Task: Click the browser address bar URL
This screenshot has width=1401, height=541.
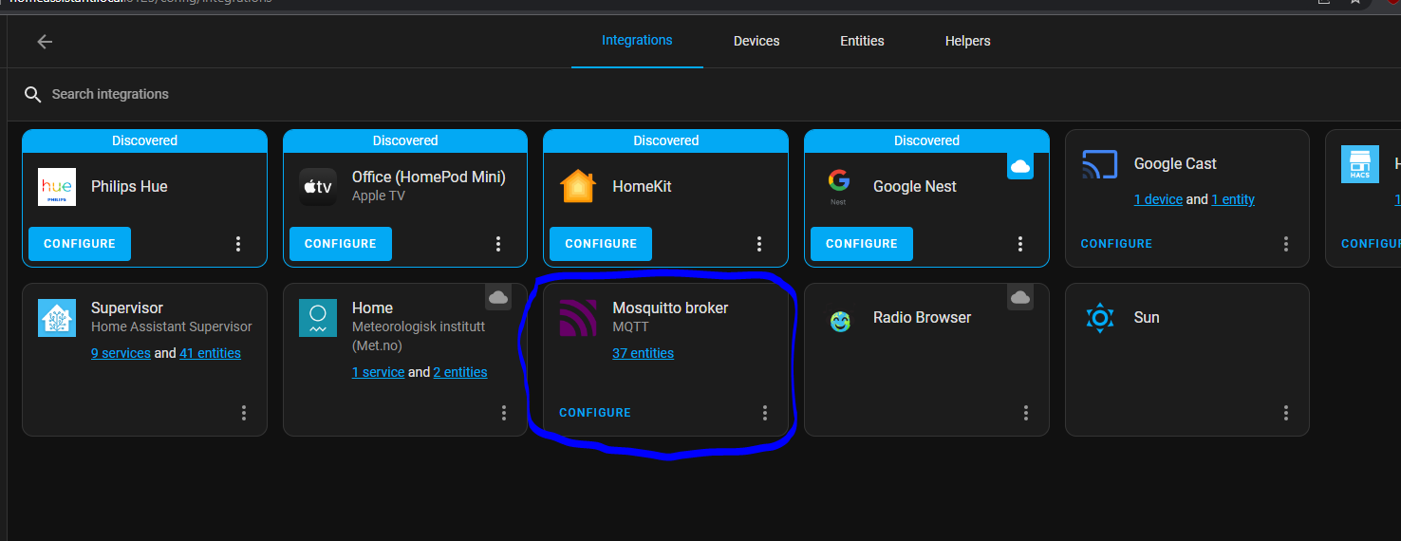Action: click(142, 2)
